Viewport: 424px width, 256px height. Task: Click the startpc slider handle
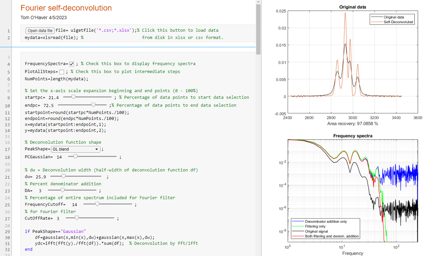point(73,97)
